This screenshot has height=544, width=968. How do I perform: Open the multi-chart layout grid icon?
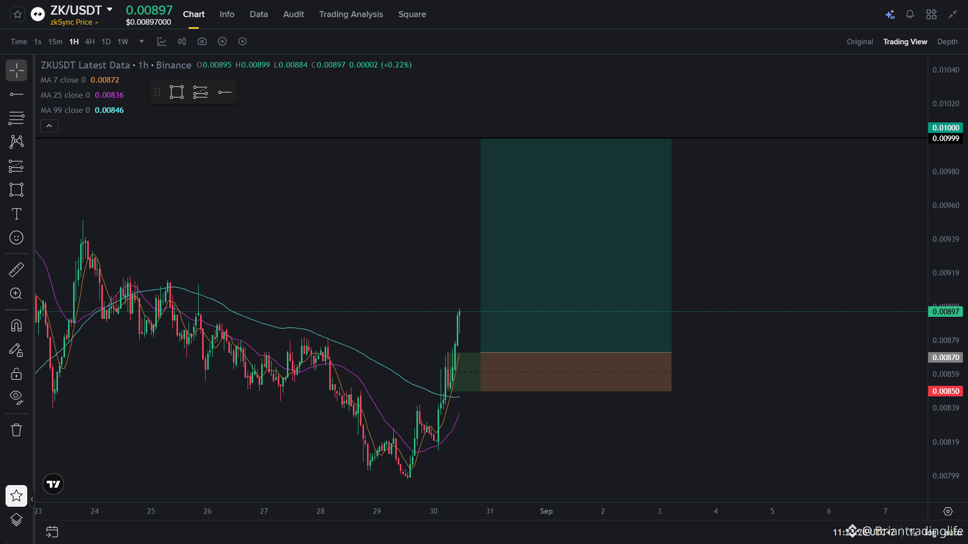click(931, 14)
